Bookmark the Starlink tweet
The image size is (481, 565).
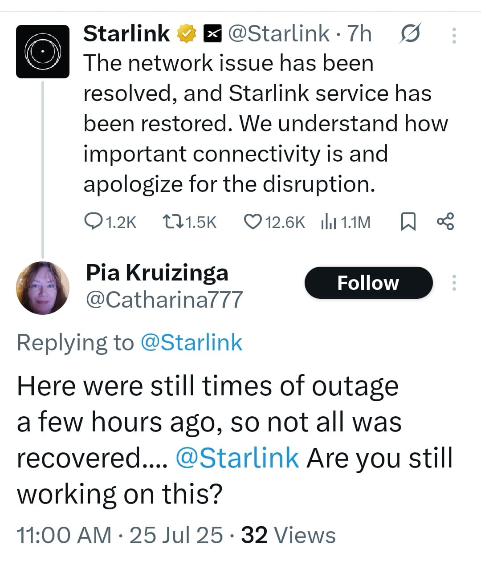click(408, 221)
